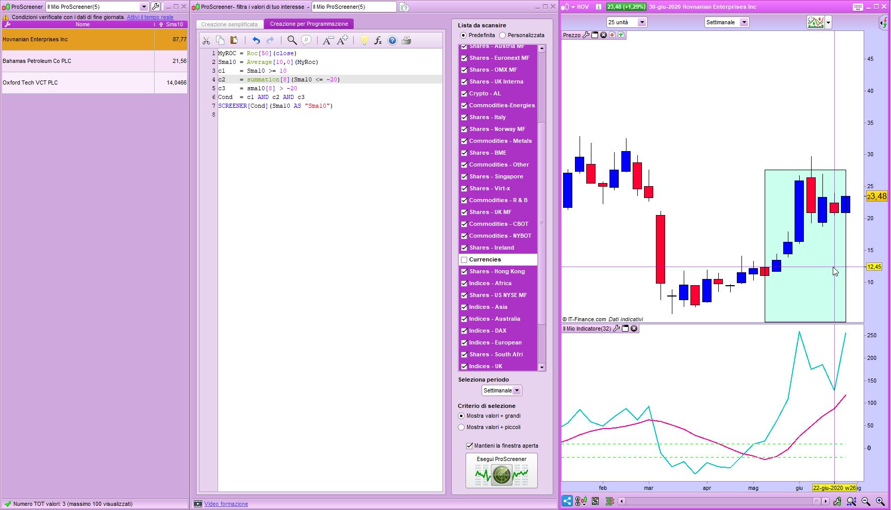Select the Personalizzata radio button
This screenshot has width=891, height=510.
(503, 36)
